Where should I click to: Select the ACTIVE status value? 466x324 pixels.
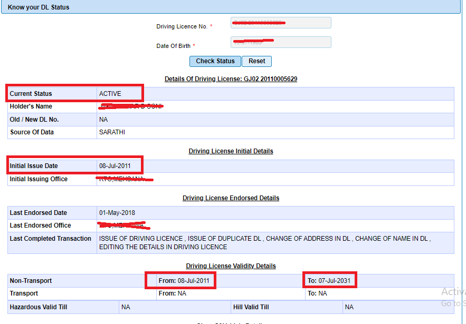109,93
